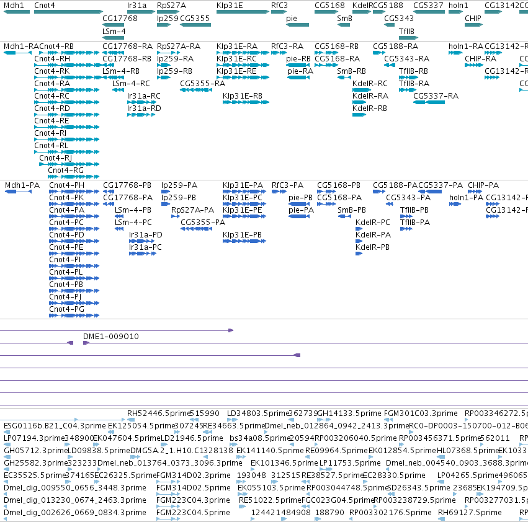The height and width of the screenshot is (522, 528).
Task: Select protein LSm-4-PB
Action: 133,210
